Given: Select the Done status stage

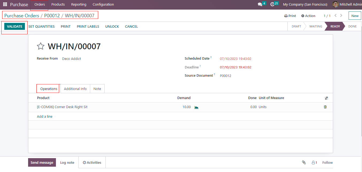Looking at the screenshot, I should tap(352, 26).
